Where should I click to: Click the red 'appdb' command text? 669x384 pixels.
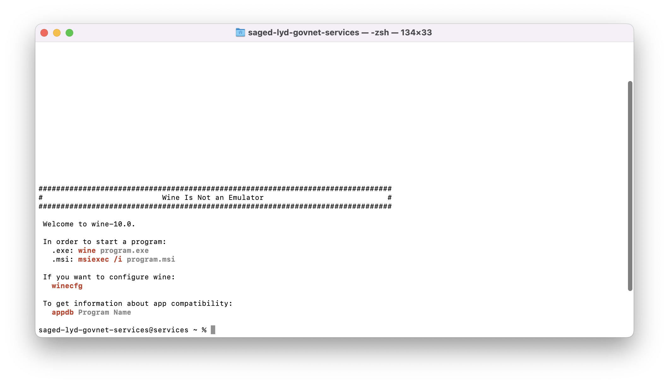63,312
